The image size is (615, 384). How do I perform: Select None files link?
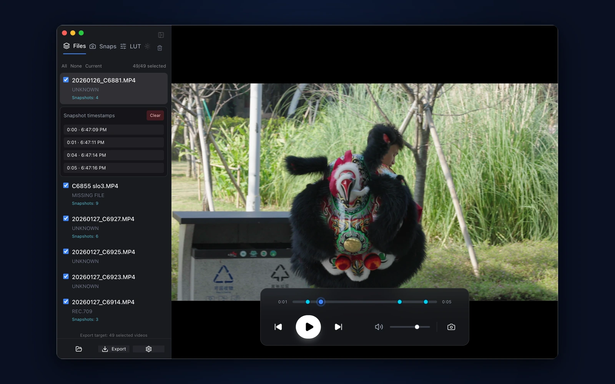(76, 66)
